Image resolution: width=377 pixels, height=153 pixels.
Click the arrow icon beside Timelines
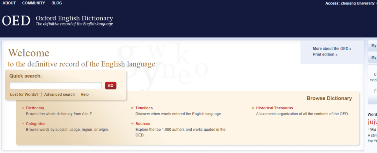point(133,108)
